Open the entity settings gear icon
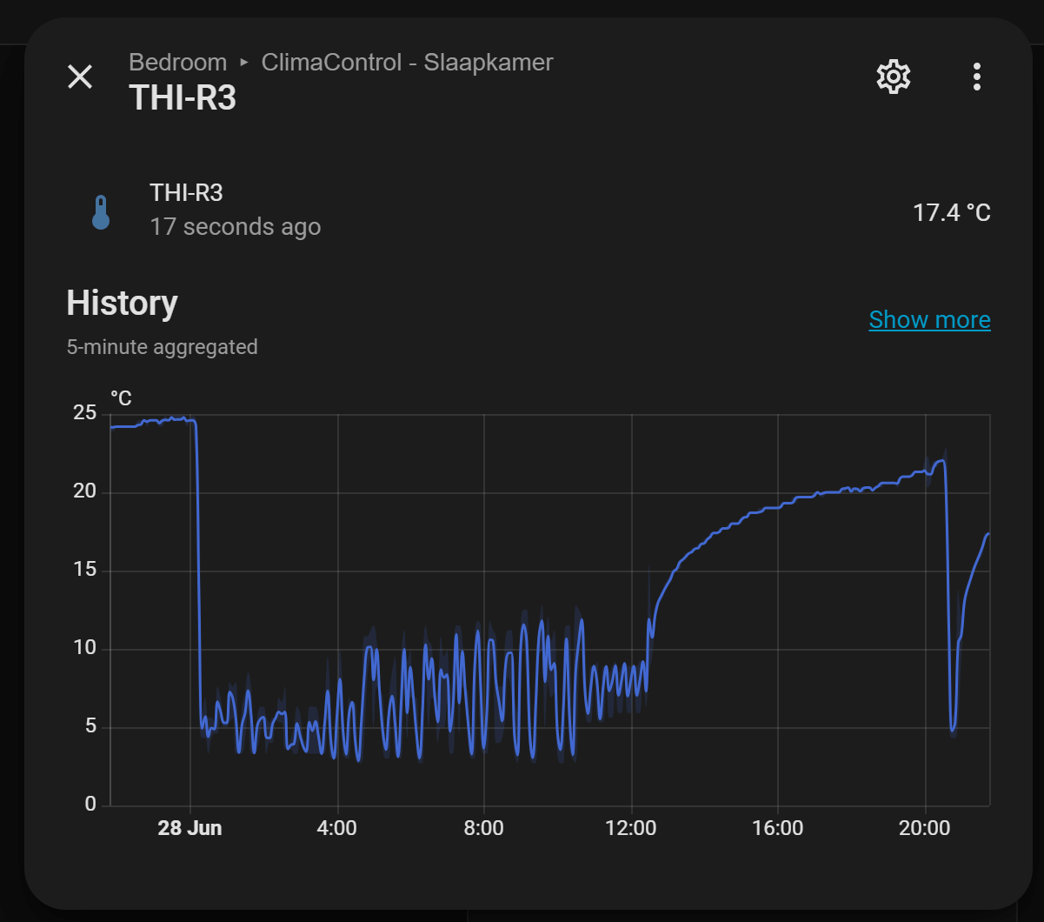The image size is (1044, 922). [893, 77]
